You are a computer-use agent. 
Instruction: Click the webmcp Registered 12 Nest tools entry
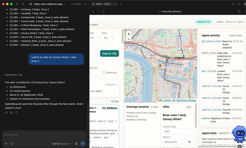[222, 120]
